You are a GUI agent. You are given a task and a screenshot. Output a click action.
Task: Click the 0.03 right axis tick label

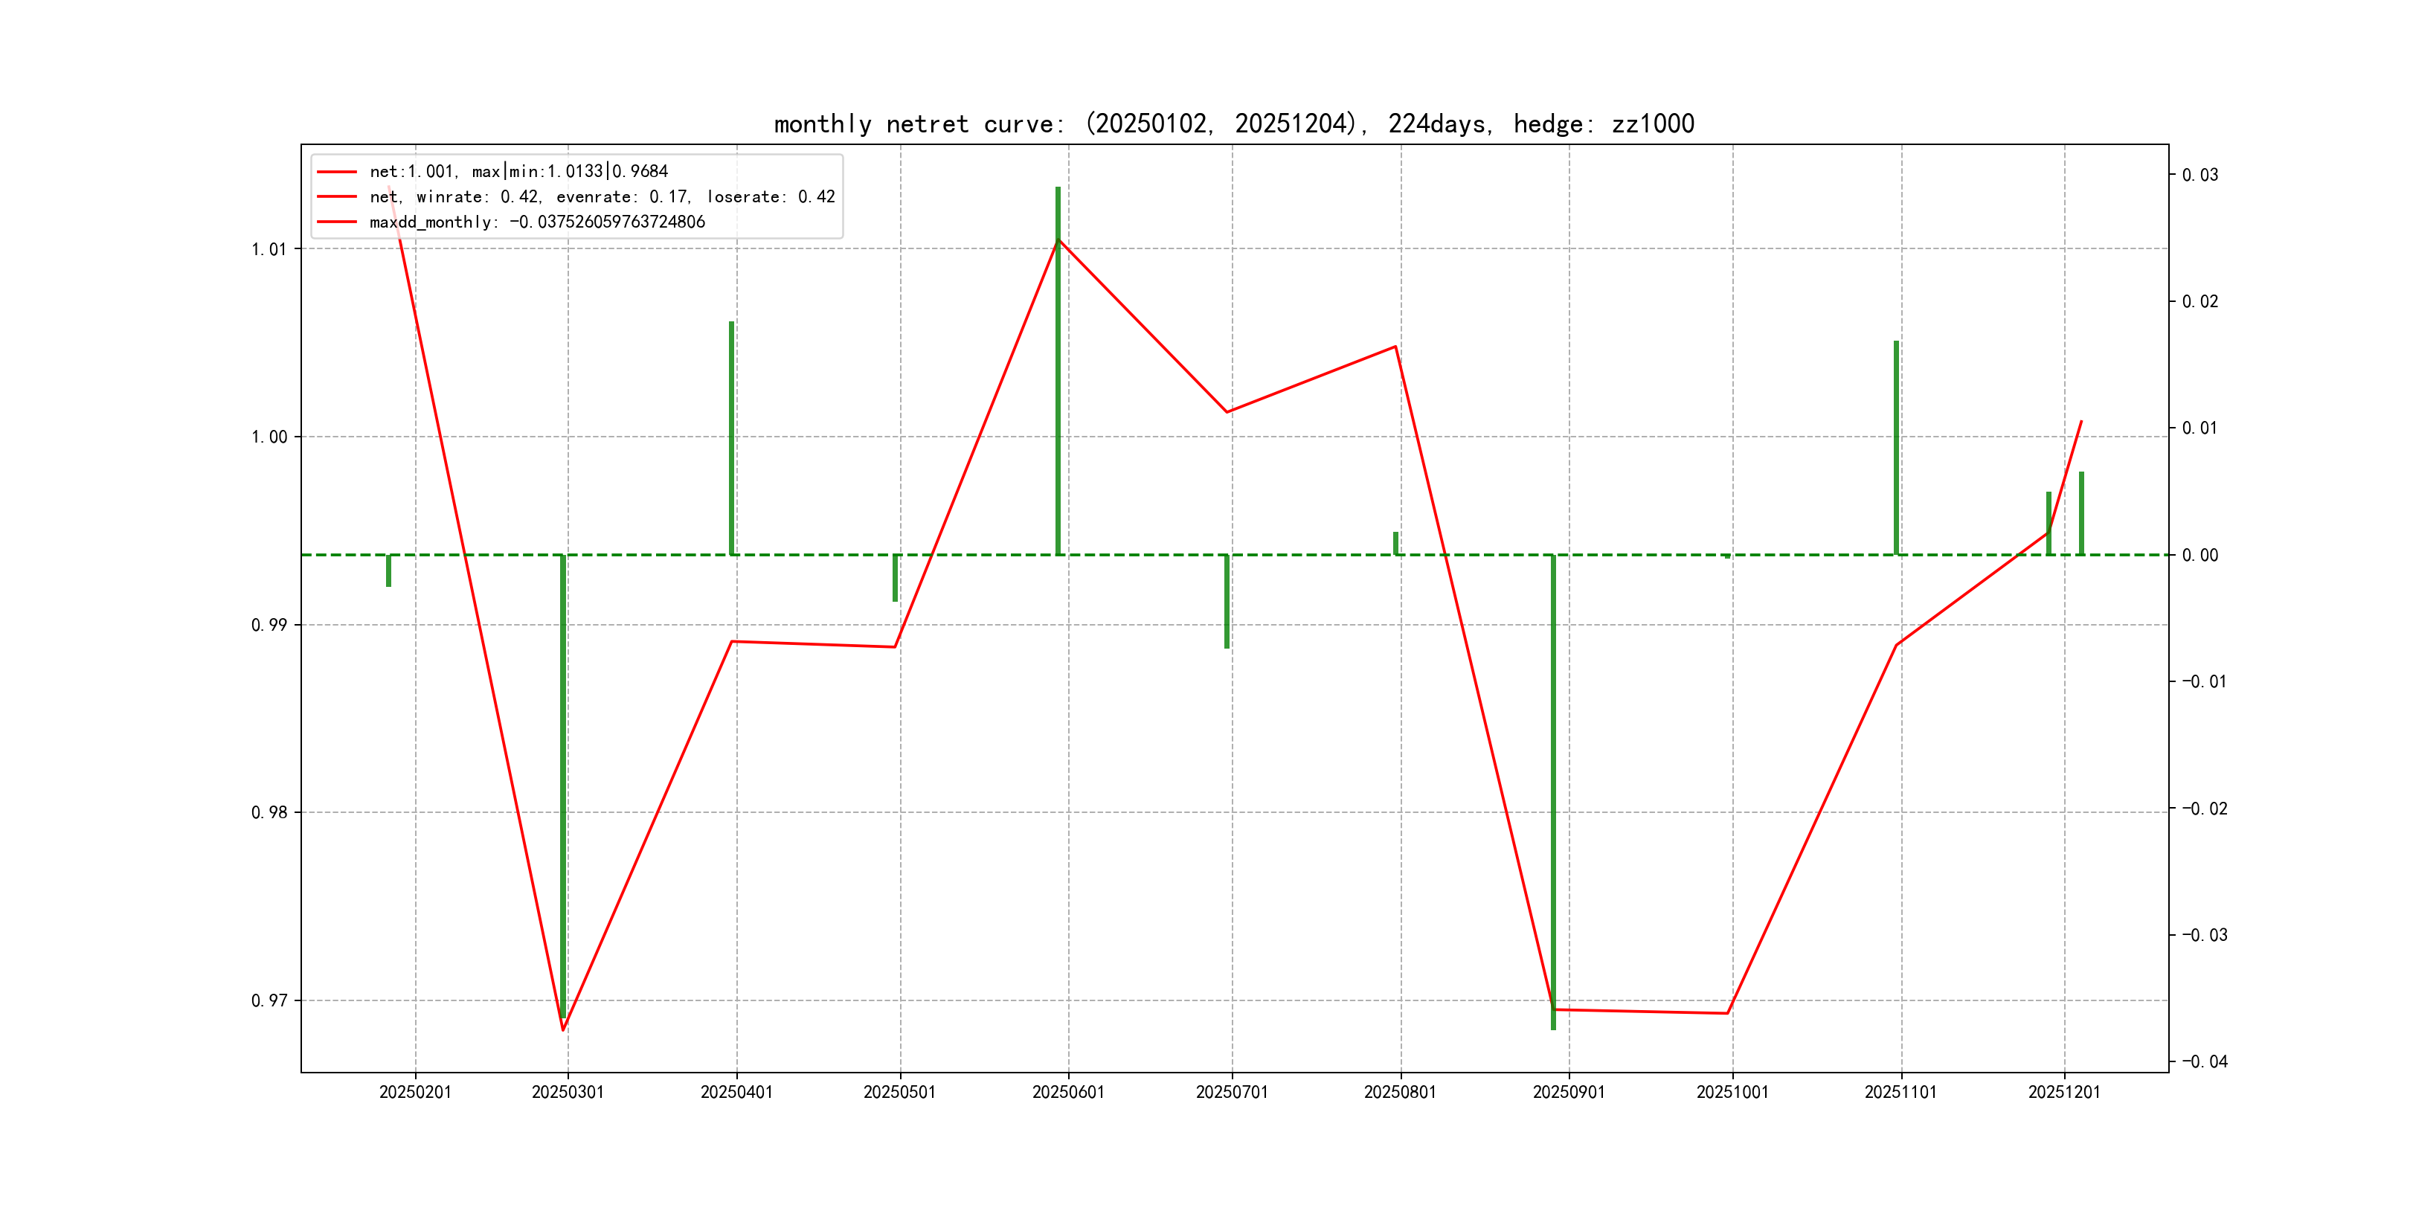(x=2199, y=175)
